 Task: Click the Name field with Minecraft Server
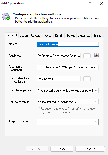click(x=68, y=44)
